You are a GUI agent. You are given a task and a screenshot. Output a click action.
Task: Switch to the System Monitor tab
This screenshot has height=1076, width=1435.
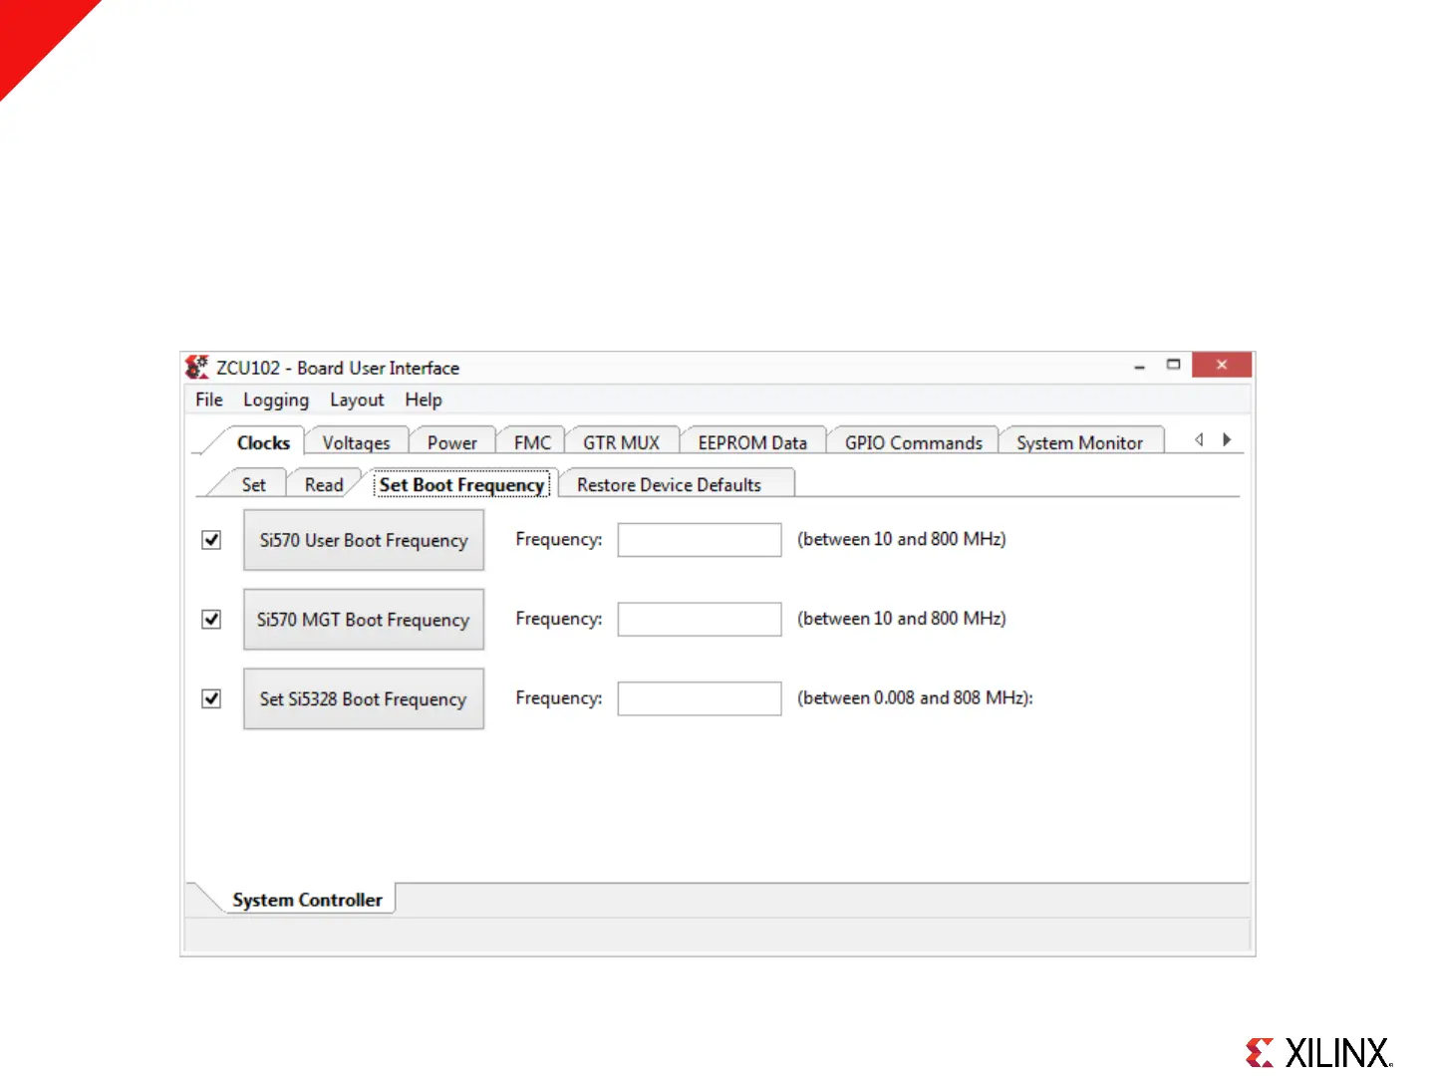(1079, 442)
